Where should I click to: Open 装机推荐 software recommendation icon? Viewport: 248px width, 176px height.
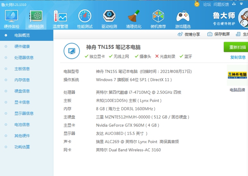(x=158, y=16)
